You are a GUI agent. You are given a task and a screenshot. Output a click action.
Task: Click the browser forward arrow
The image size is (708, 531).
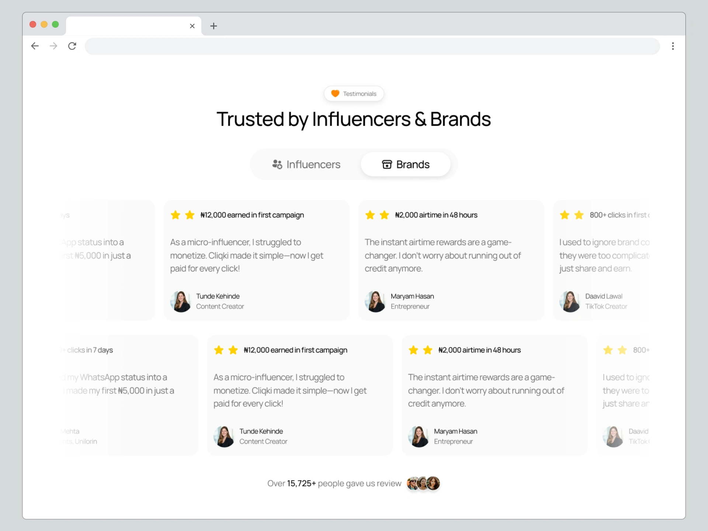tap(53, 46)
